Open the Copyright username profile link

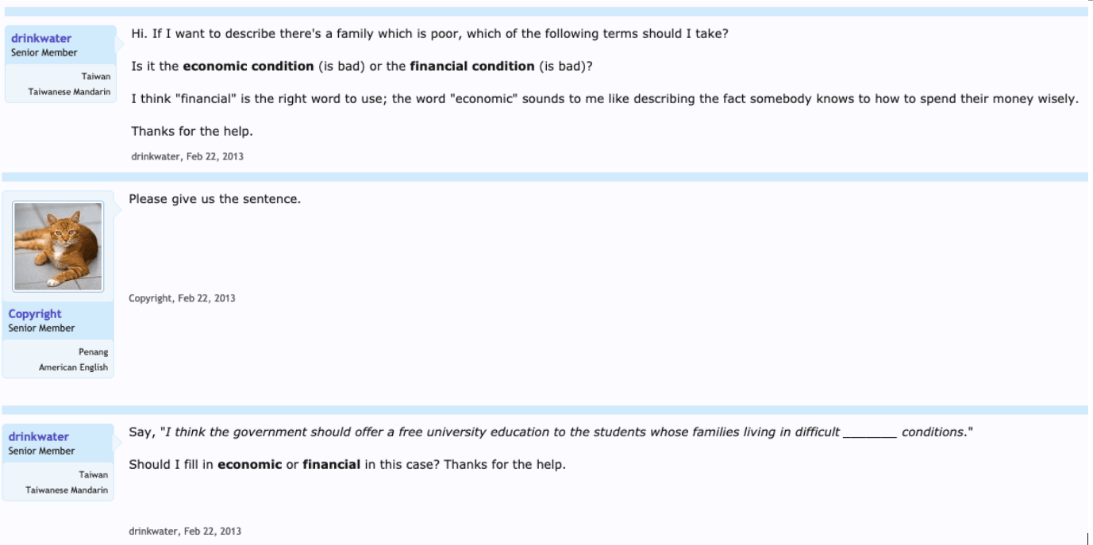pyautogui.click(x=35, y=314)
